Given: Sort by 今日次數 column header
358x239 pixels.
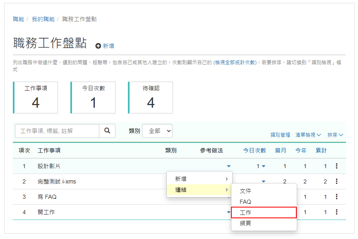Looking at the screenshot, I should pyautogui.click(x=255, y=150).
